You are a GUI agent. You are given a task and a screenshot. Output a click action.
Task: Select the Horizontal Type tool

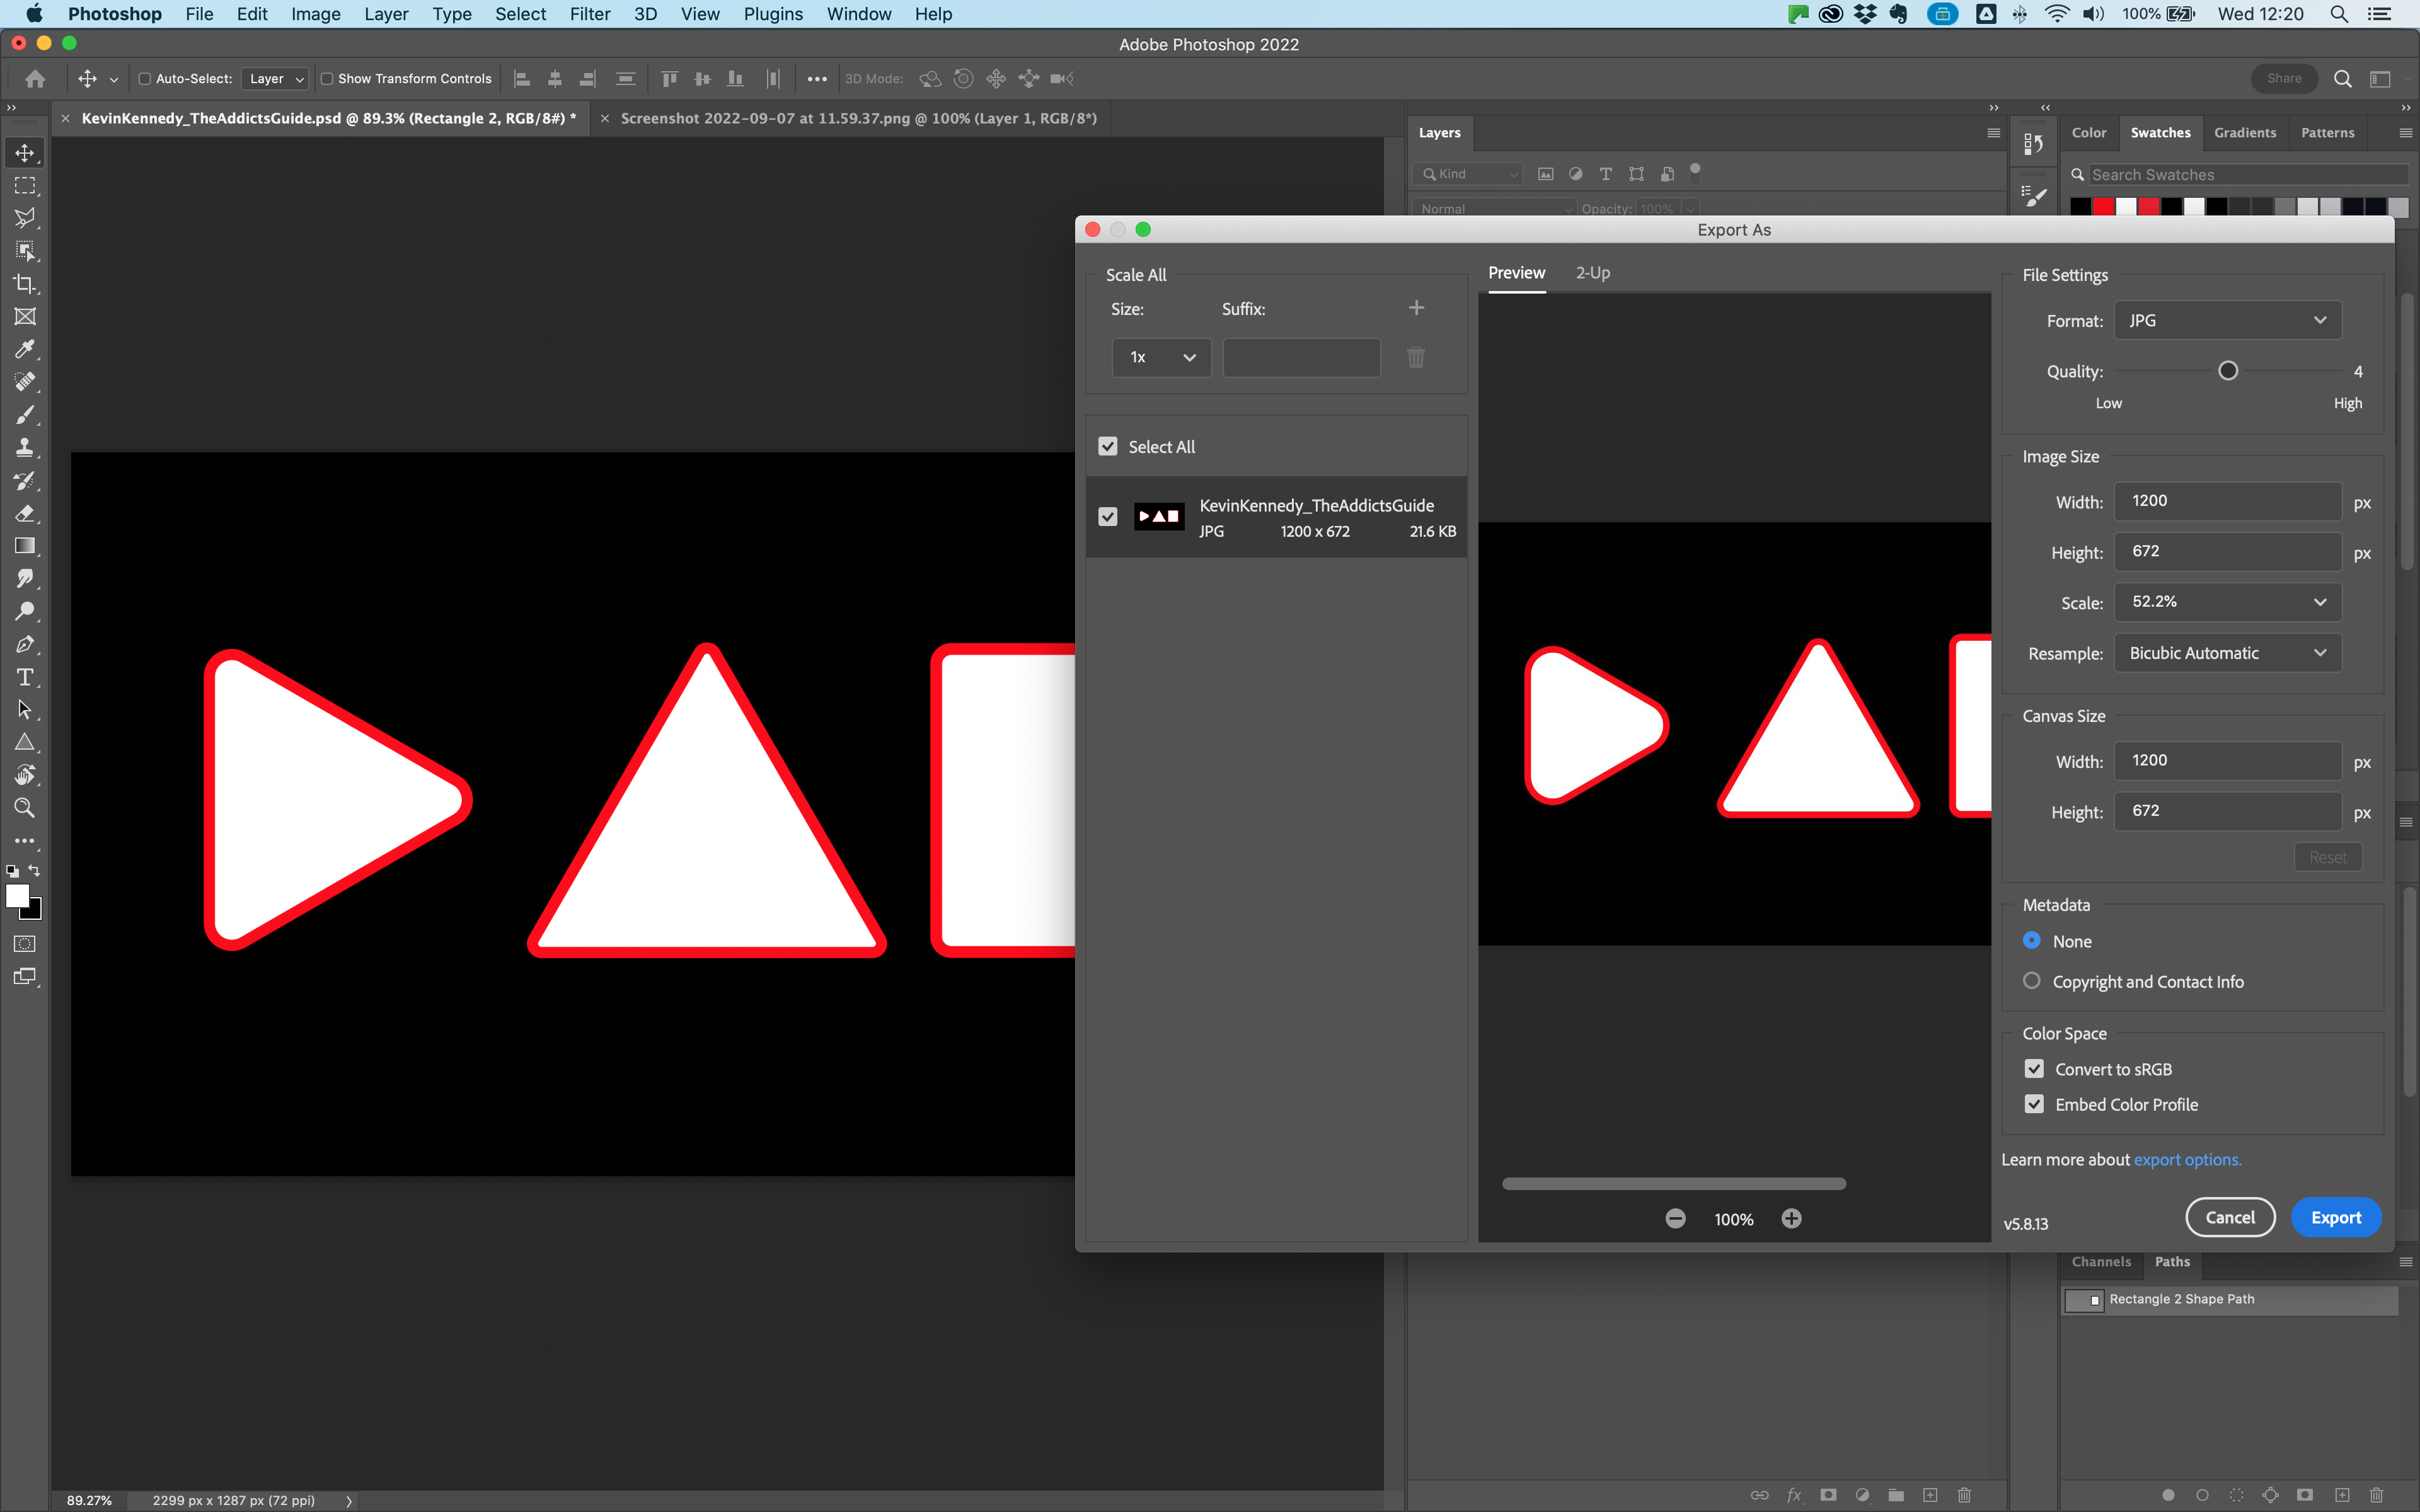(24, 677)
